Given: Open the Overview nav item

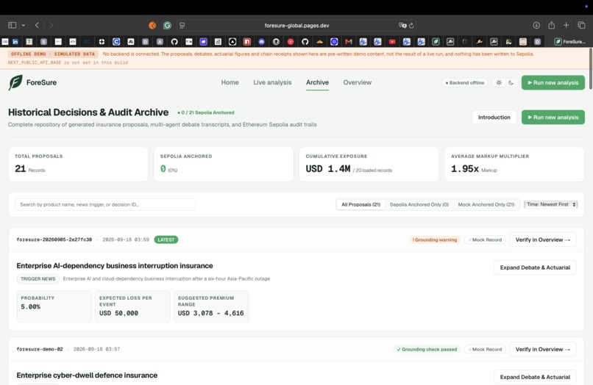Looking at the screenshot, I should pos(358,82).
